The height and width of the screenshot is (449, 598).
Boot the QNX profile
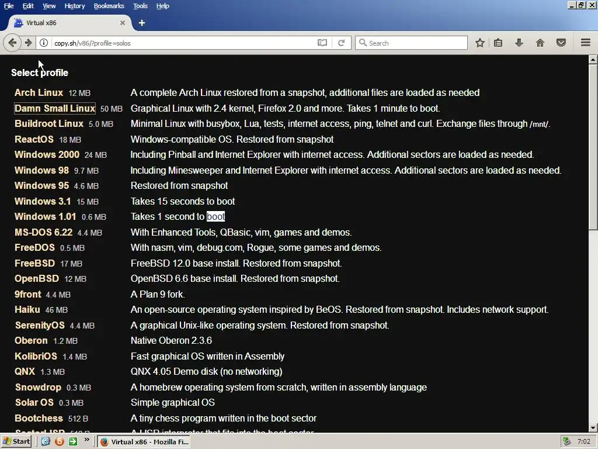click(x=25, y=371)
